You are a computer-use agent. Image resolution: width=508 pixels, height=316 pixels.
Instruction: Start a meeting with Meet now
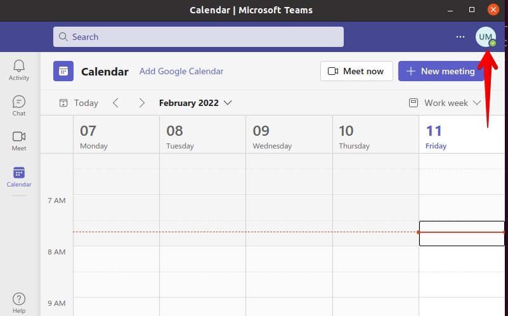pyautogui.click(x=356, y=71)
